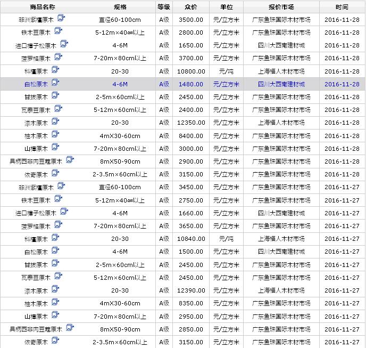Click chart icon beside 山樟原木 priced 2950.00

pos(55,315)
